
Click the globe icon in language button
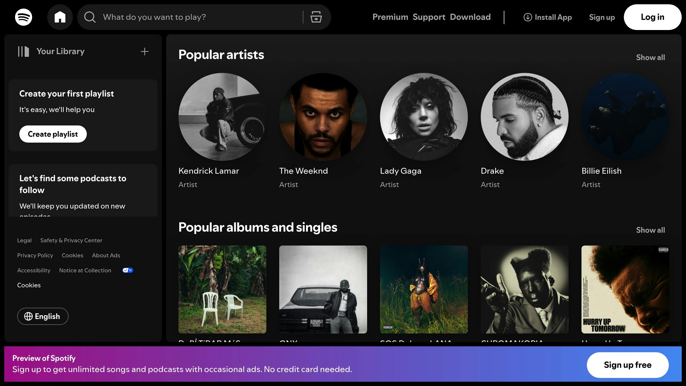click(x=28, y=316)
